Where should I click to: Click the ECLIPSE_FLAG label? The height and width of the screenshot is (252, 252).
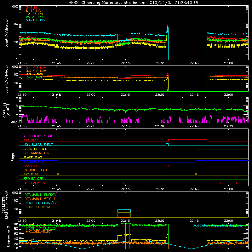(x=34, y=162)
